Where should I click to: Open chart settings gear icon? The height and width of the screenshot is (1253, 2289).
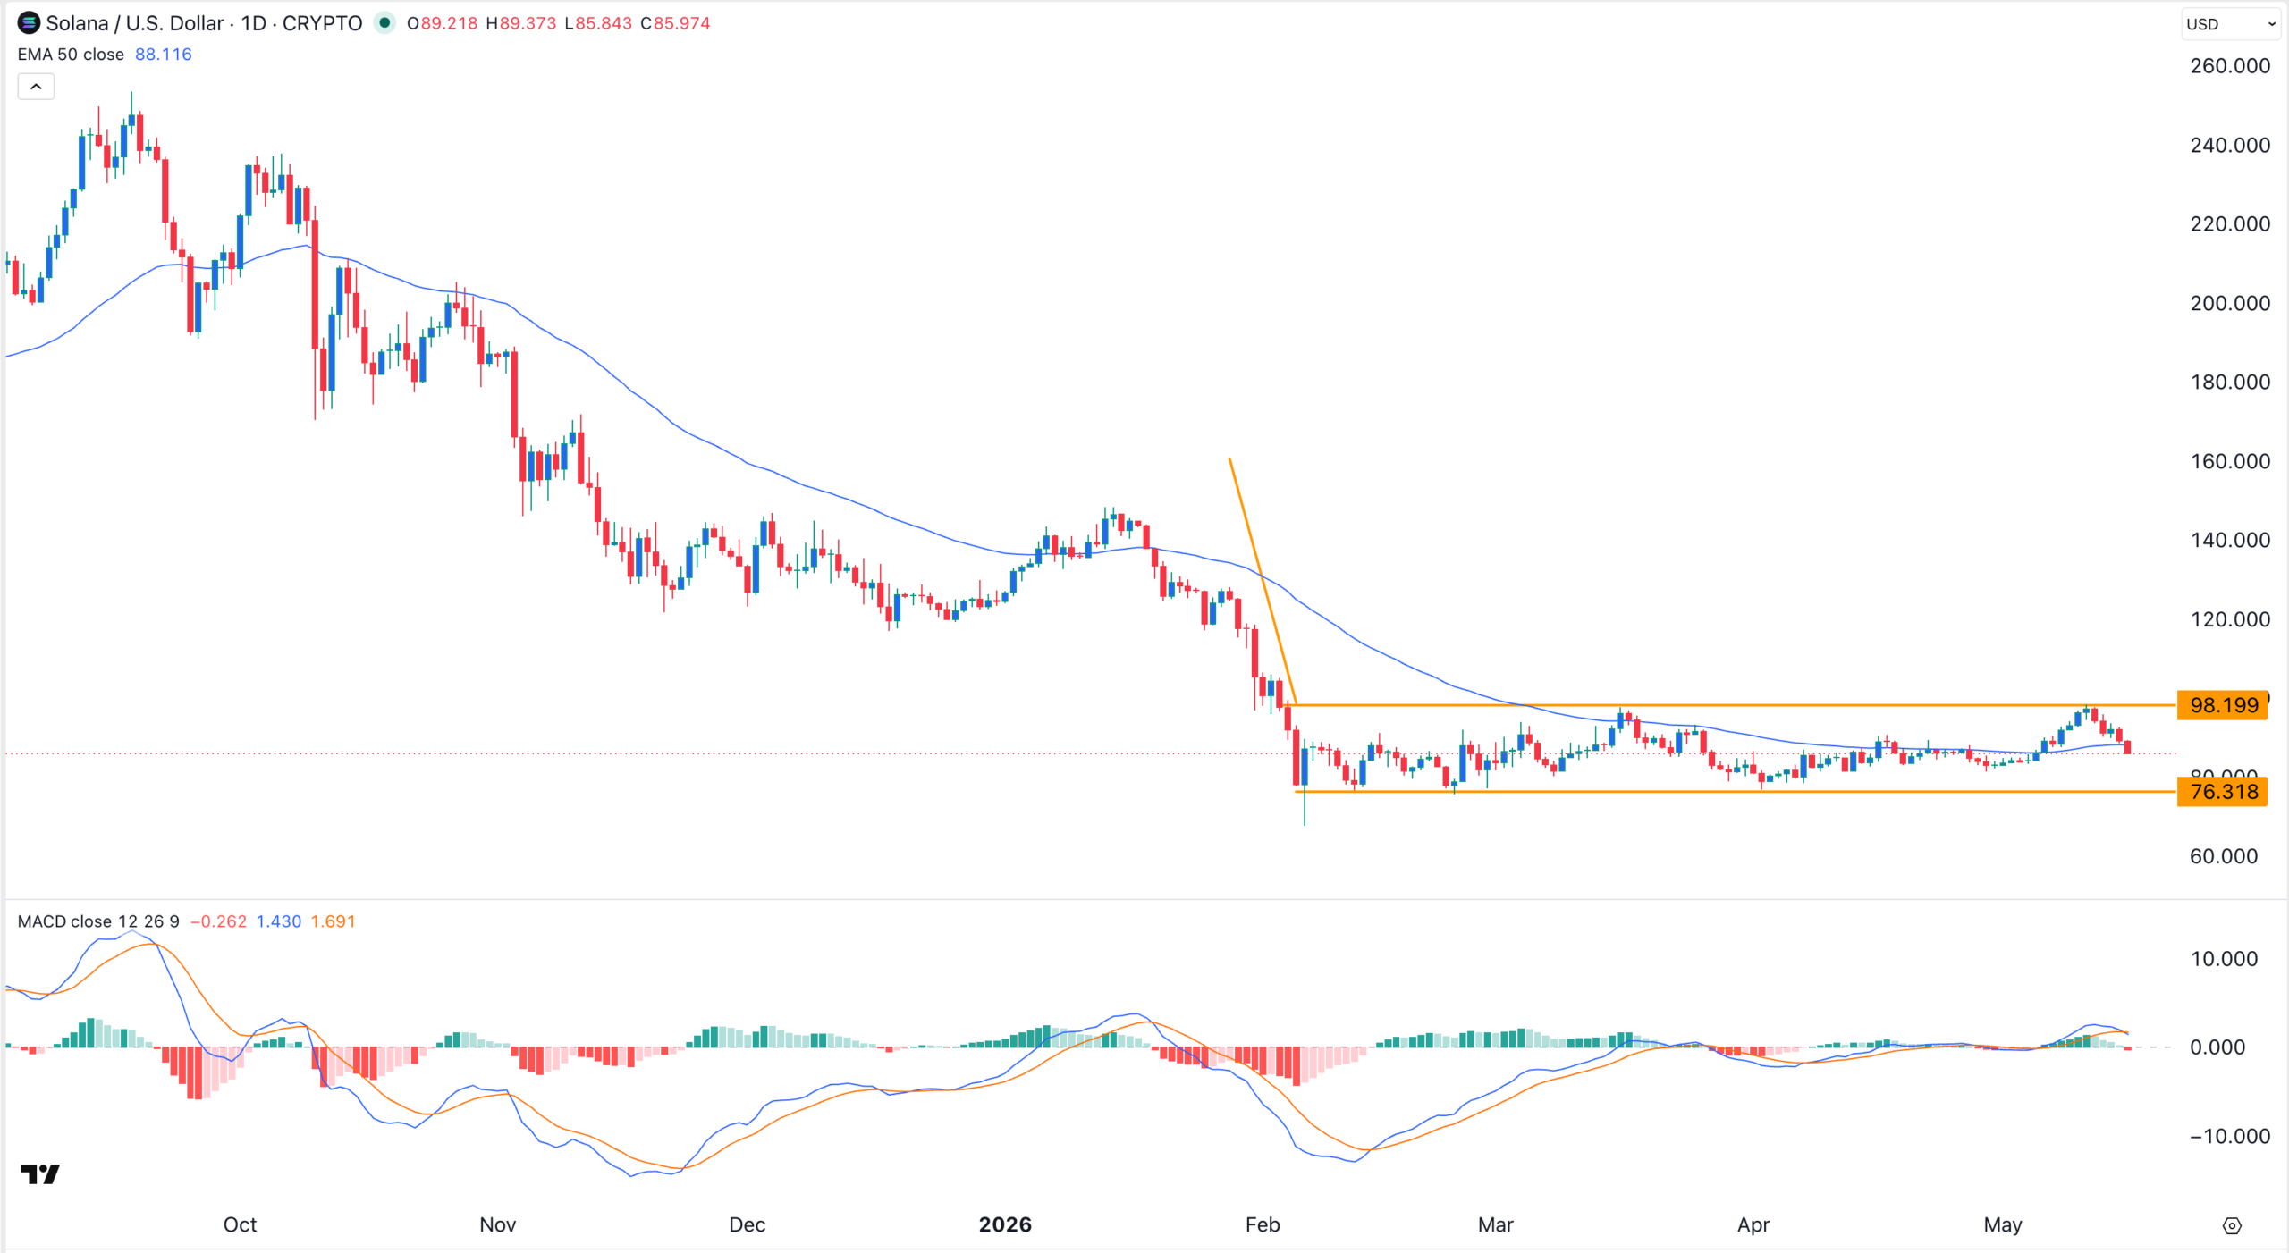tap(2232, 1225)
